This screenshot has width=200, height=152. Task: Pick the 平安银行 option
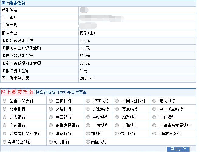pyautogui.click(x=88, y=117)
